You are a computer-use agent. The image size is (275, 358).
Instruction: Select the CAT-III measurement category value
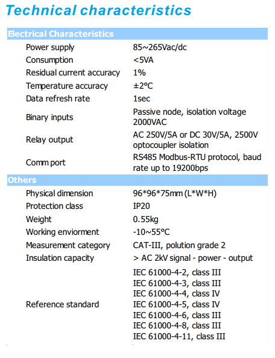pyautogui.click(x=179, y=245)
